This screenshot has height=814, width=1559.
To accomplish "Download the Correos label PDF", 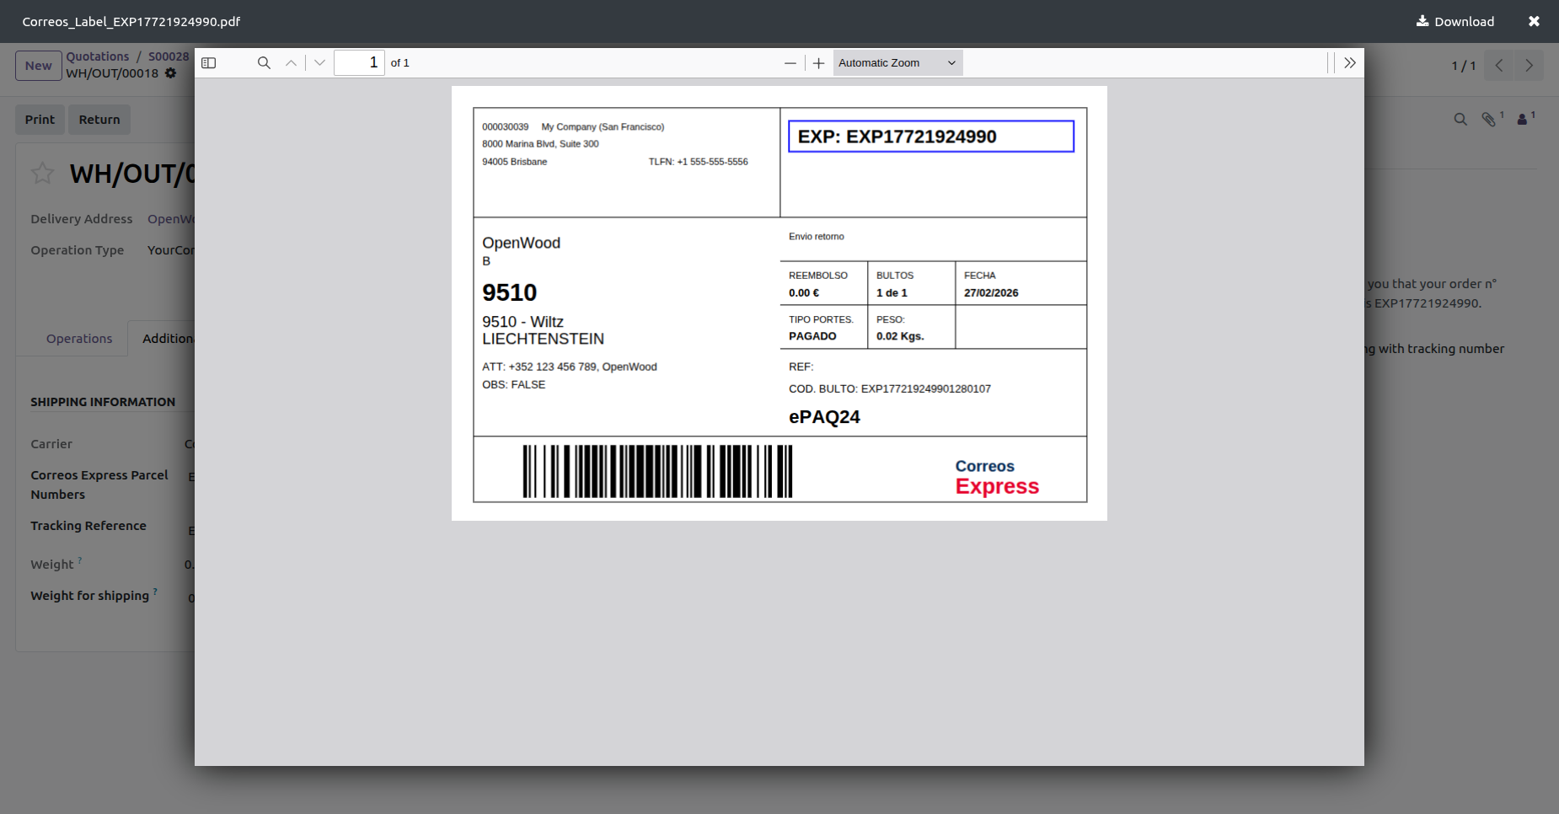I will (1455, 22).
